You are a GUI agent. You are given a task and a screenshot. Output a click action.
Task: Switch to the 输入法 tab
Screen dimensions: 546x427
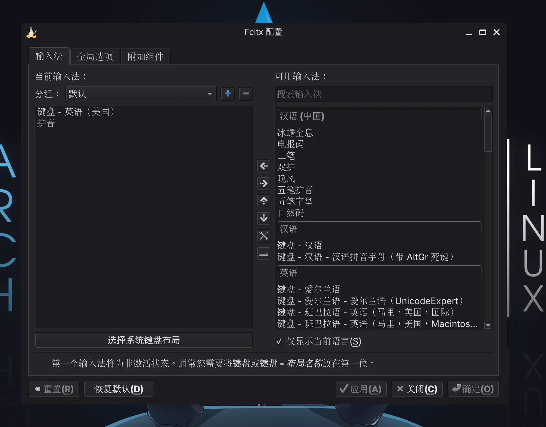(49, 56)
